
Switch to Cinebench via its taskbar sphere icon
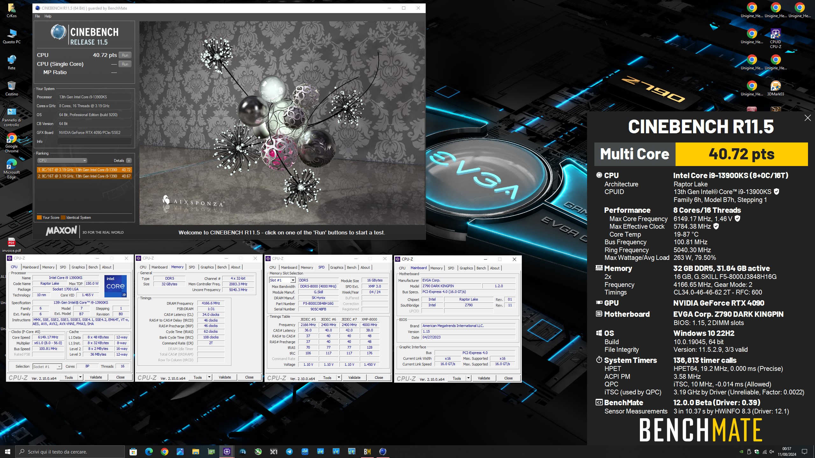click(383, 452)
